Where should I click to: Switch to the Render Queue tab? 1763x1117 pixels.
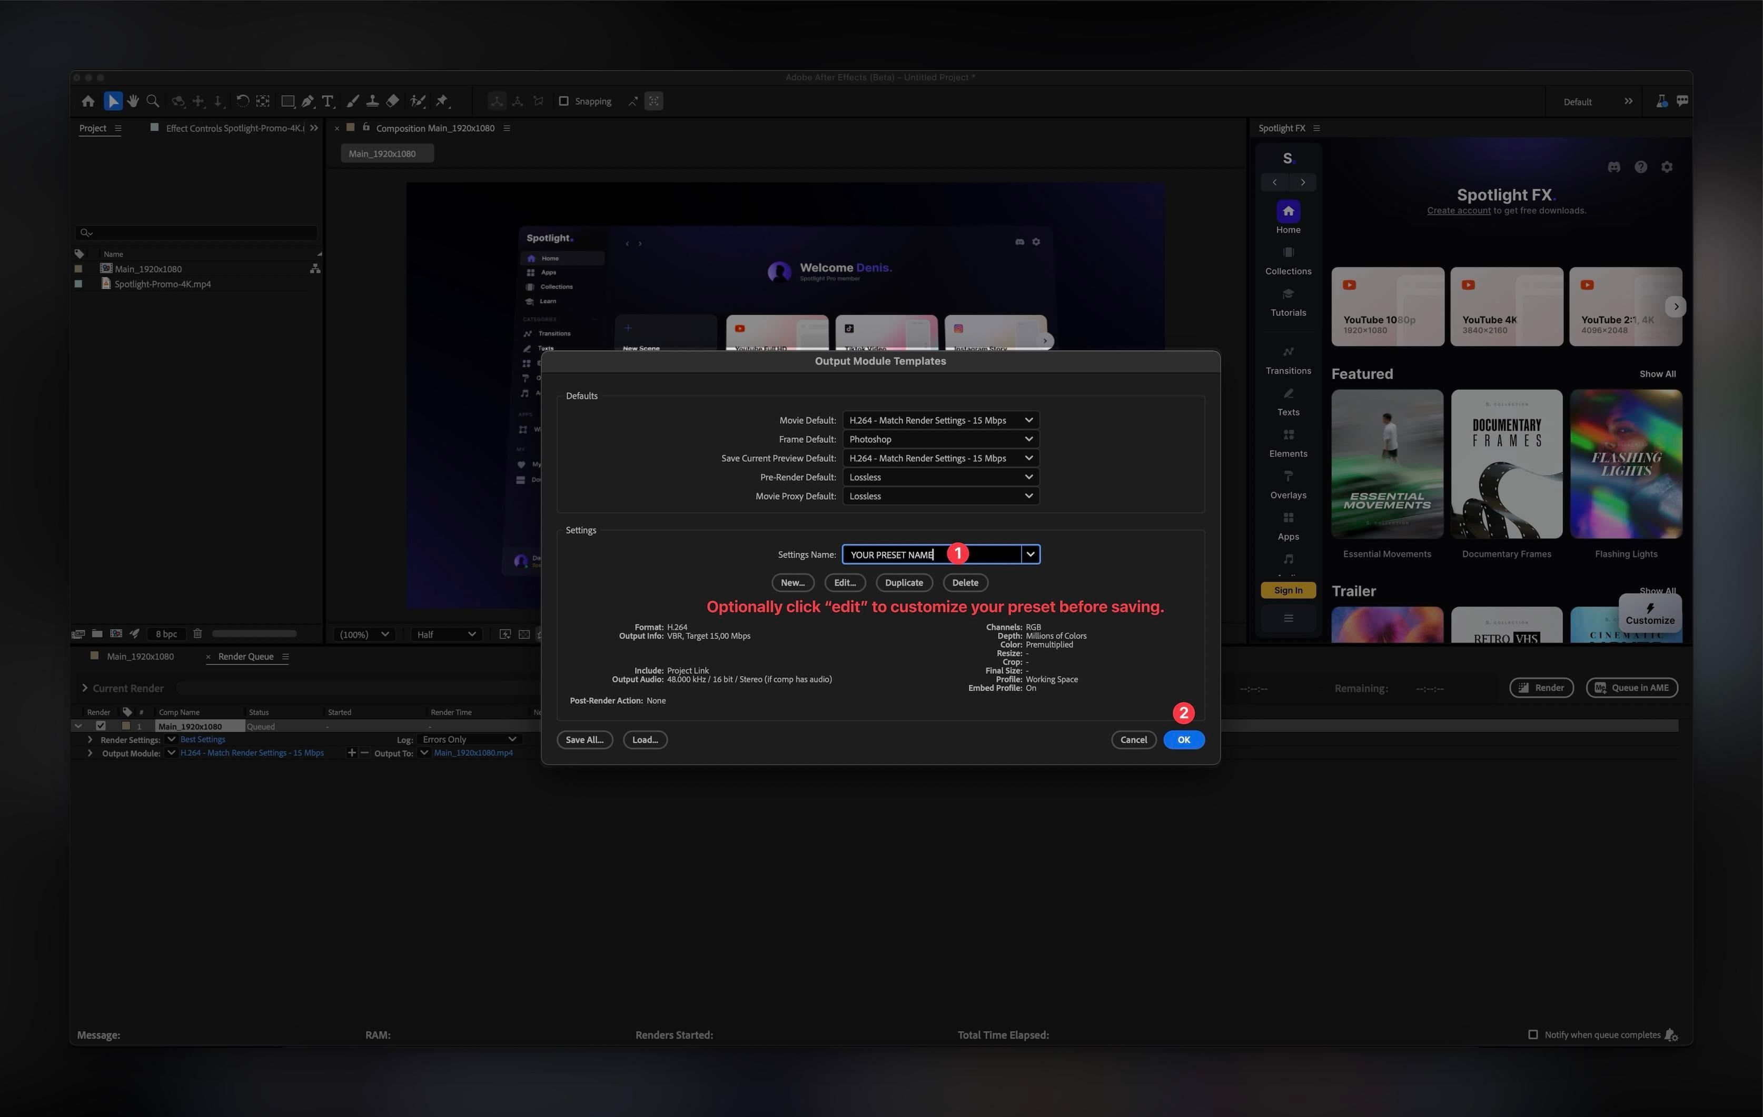245,656
